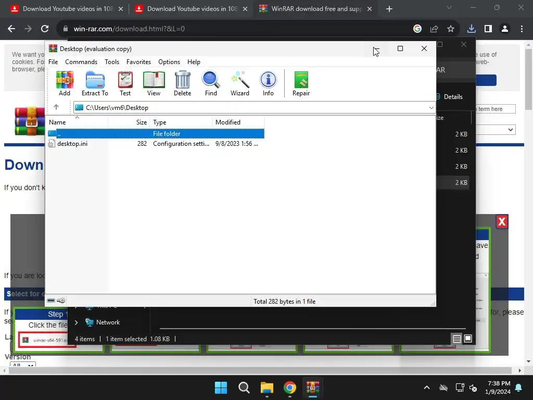The height and width of the screenshot is (400, 533).
Task: Launch the Wizard tool
Action: click(x=239, y=84)
